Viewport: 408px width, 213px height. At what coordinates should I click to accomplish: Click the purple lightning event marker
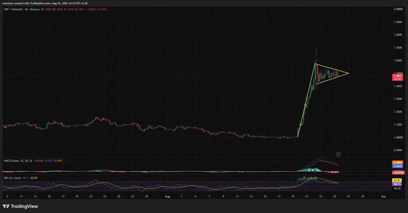tap(339, 154)
